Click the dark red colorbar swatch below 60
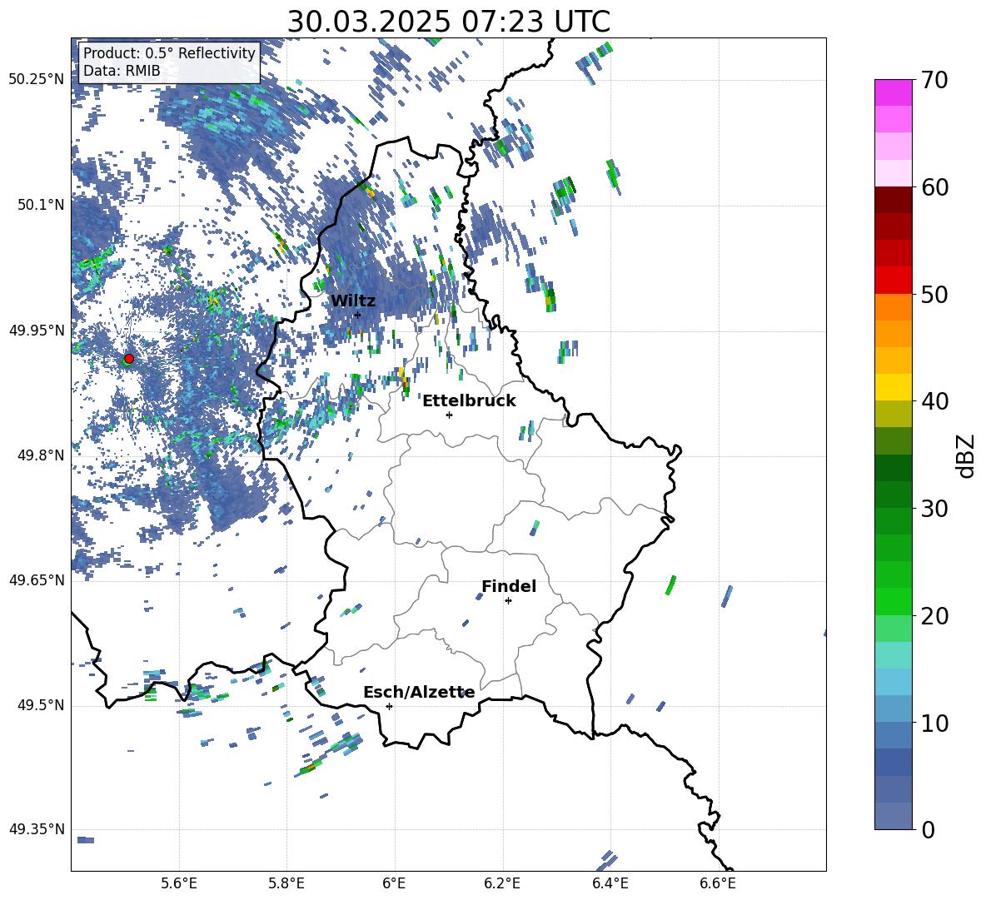986x900 pixels. coord(893,200)
